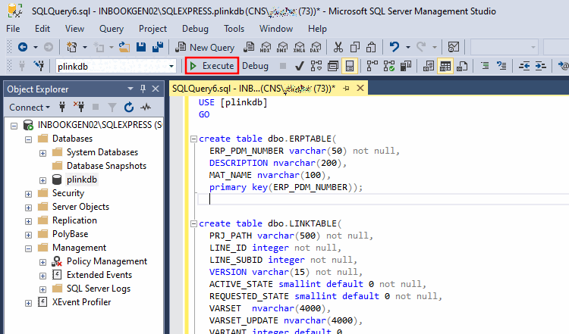
Task: Click the Open File folder icon
Action: pyautogui.click(x=124, y=47)
